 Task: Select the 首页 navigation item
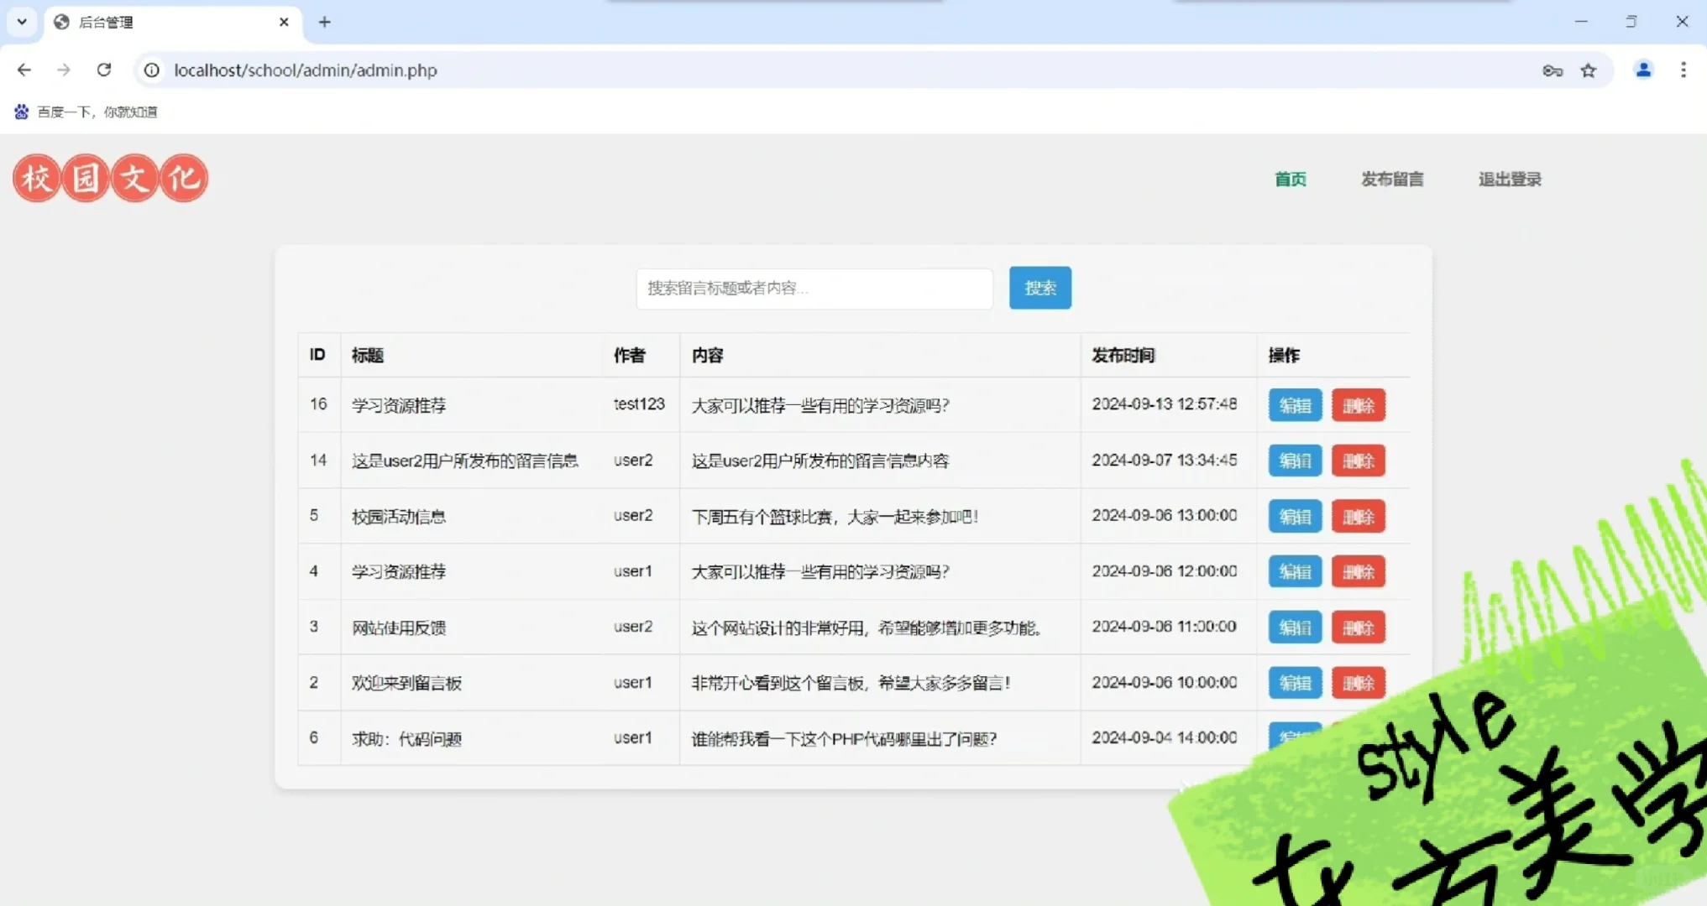click(x=1290, y=179)
